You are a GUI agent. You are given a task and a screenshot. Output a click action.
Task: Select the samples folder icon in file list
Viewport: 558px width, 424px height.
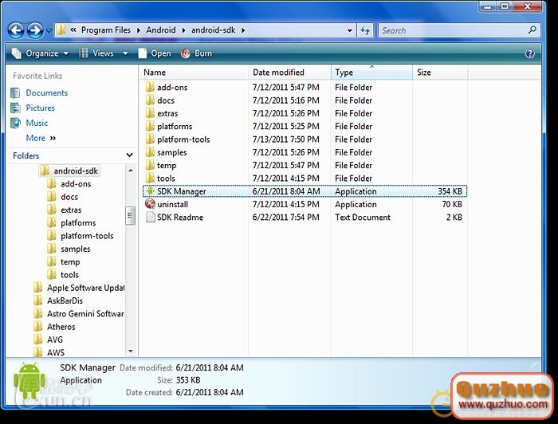point(150,152)
